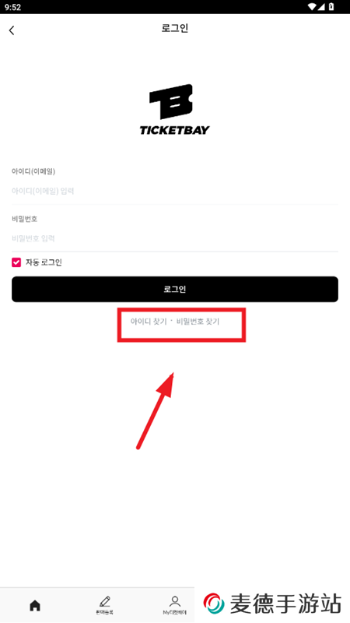Tap the 麦德手游站 watermark logo

click(272, 604)
